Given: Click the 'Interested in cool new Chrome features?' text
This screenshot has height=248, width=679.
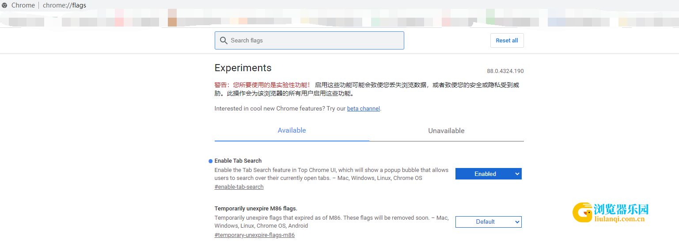Looking at the screenshot, I should 269,108.
